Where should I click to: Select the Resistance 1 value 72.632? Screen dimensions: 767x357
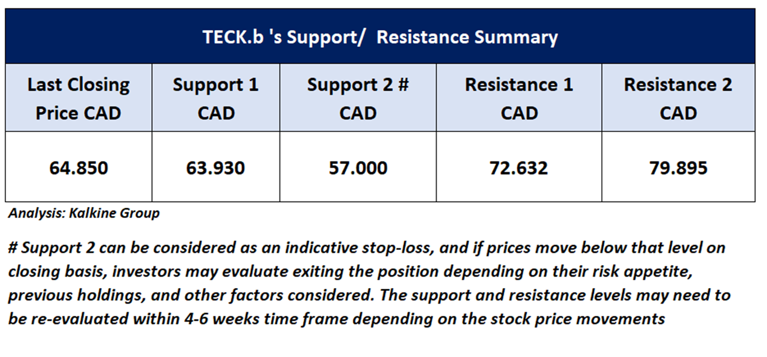518,168
